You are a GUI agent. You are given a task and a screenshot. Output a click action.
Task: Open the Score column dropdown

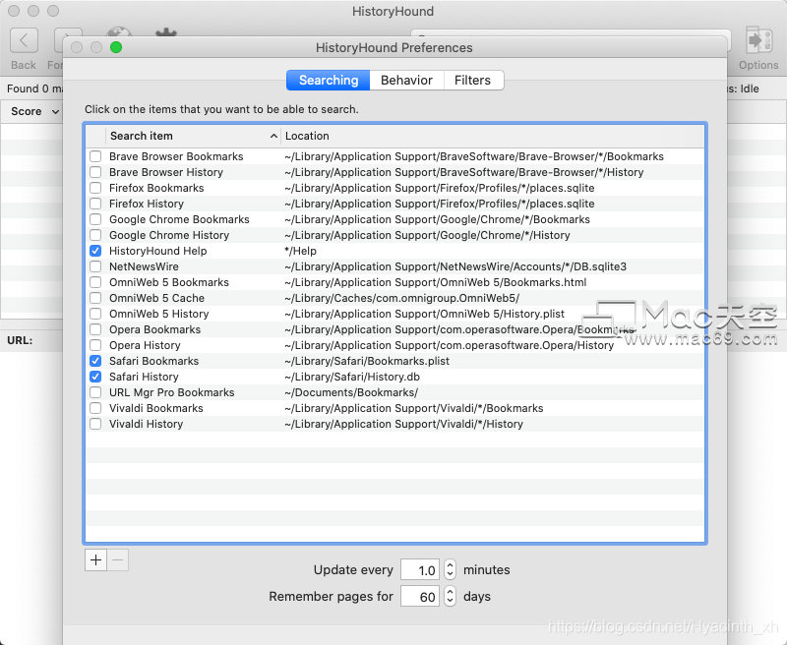click(55, 112)
